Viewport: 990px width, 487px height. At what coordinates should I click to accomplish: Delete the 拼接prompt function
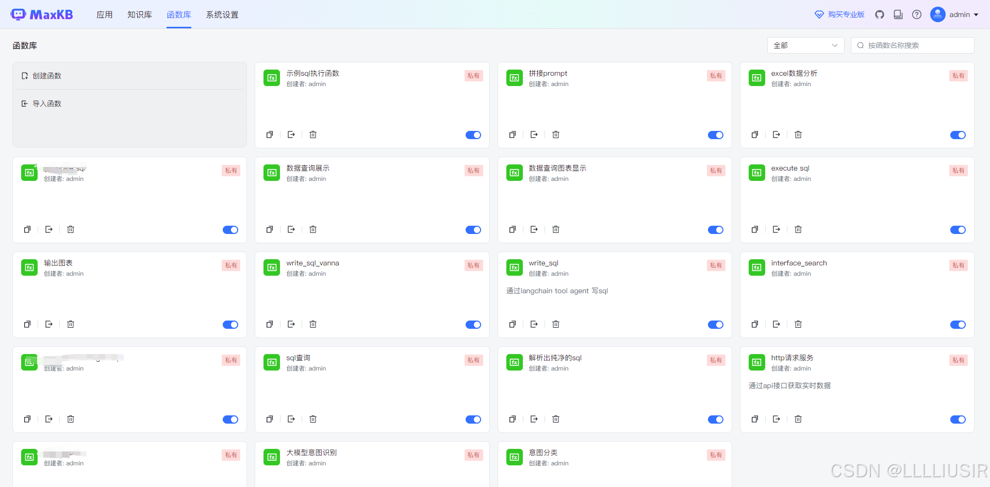click(556, 135)
